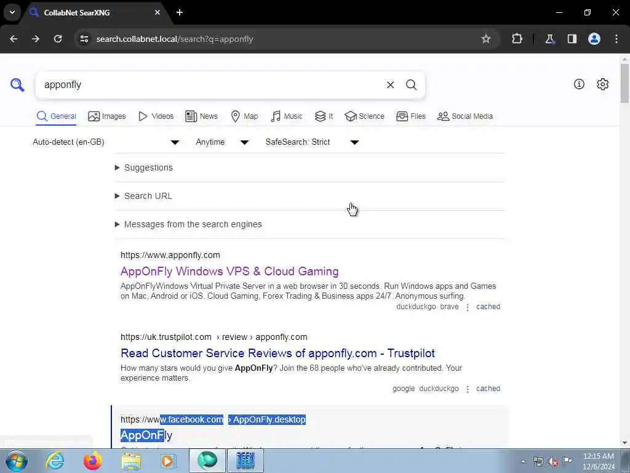Screen dimensions: 630x473
Task: Open the About info icon
Action: tap(579, 84)
